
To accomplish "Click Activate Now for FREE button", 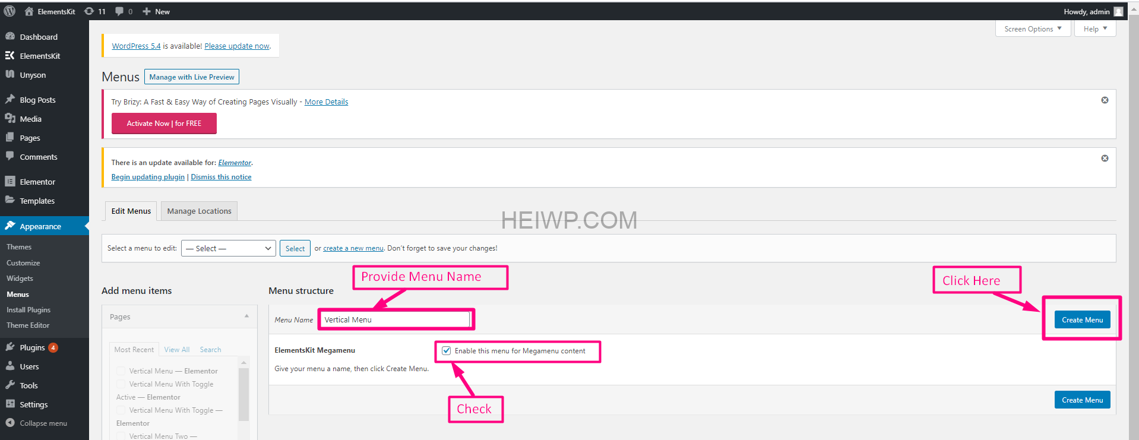I will point(164,123).
